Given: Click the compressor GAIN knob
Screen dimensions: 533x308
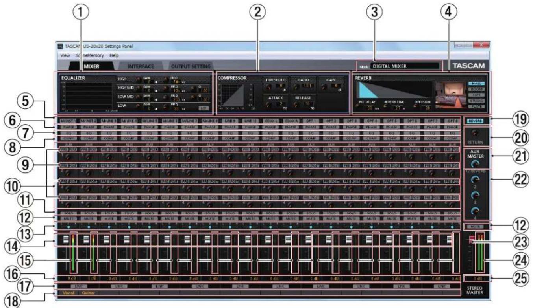Looking at the screenshot, I should [324, 87].
